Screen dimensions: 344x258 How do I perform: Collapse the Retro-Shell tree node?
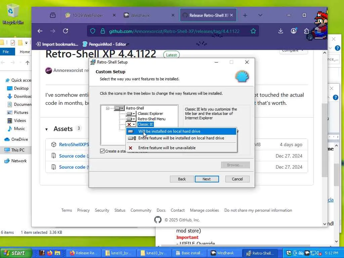coord(107,108)
